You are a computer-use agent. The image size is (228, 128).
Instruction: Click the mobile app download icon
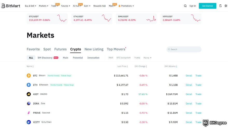(220, 6)
